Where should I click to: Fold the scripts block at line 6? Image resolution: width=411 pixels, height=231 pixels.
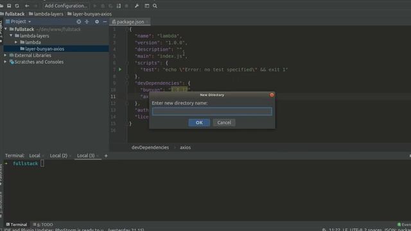point(127,63)
